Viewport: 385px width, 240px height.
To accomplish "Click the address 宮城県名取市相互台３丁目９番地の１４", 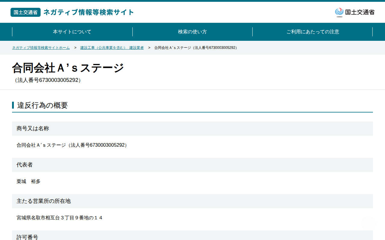I will pos(60,218).
